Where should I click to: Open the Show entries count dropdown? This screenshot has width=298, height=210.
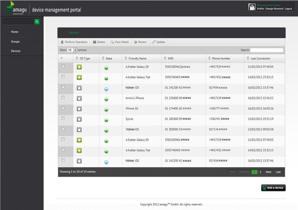[x=72, y=50]
